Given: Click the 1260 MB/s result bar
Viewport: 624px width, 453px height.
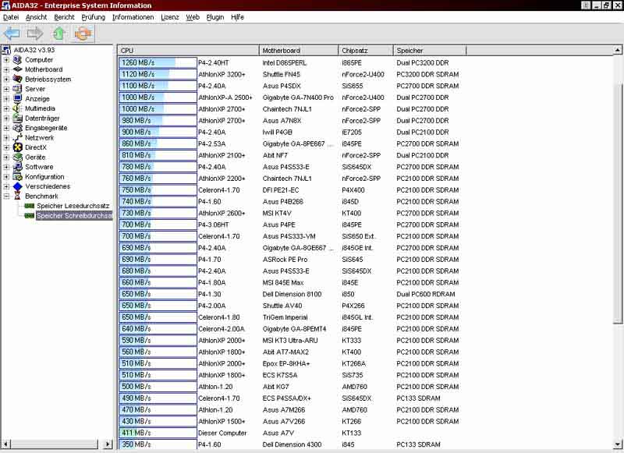Looking at the screenshot, I should 158,62.
